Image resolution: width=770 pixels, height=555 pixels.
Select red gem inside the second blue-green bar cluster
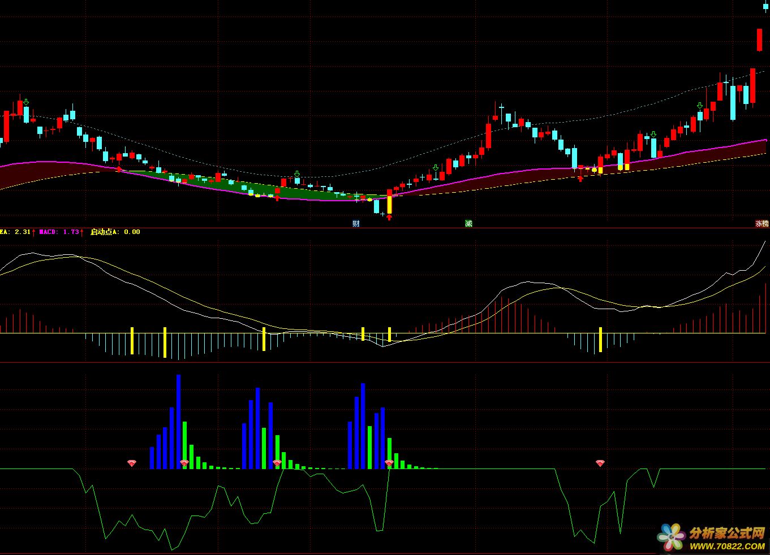click(277, 463)
